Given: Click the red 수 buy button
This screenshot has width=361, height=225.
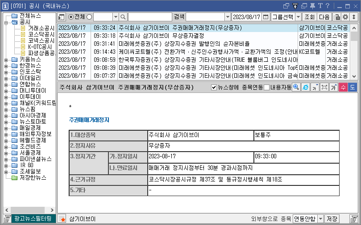Looking at the screenshot, I should (x=343, y=87).
